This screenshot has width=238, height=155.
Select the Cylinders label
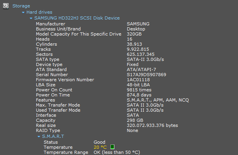coord(46,44)
